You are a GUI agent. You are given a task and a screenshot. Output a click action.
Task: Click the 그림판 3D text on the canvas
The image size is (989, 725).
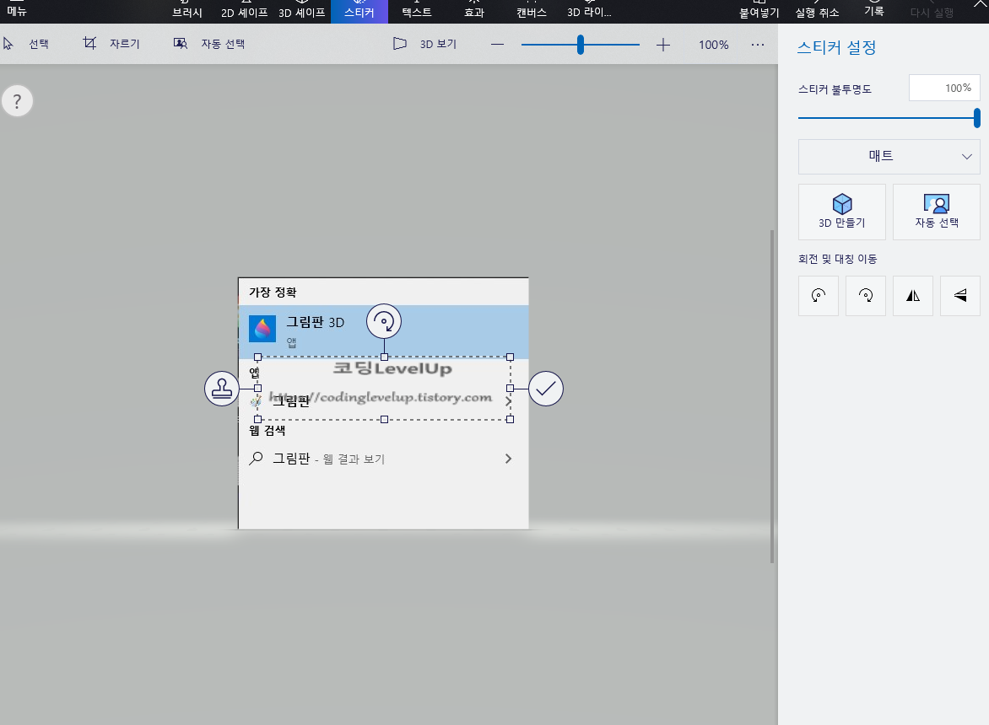[316, 322]
